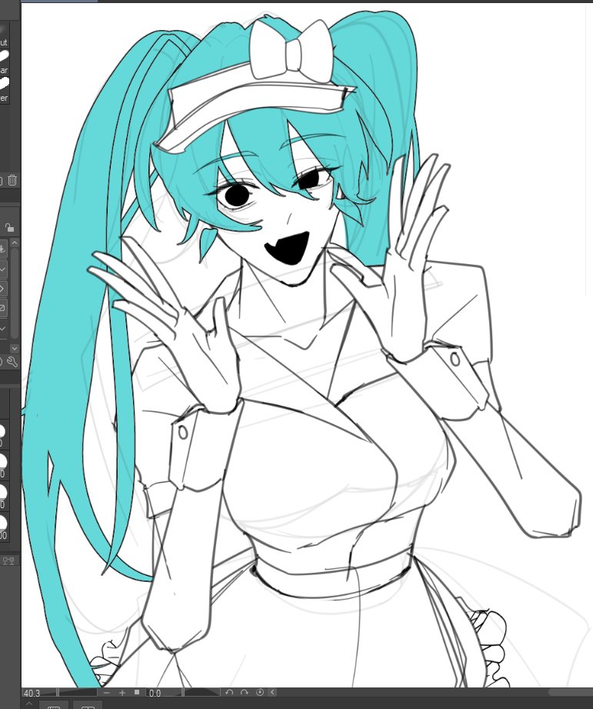Click the download-arrow icon in tool property

click(x=2, y=249)
